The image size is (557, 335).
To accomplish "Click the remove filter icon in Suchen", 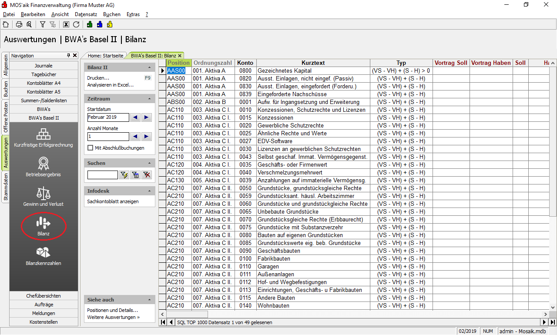I will (x=147, y=175).
